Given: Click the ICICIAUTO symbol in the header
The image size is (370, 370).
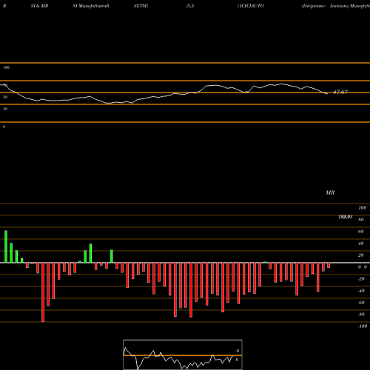Looking at the screenshot, I should pyautogui.click(x=252, y=6).
